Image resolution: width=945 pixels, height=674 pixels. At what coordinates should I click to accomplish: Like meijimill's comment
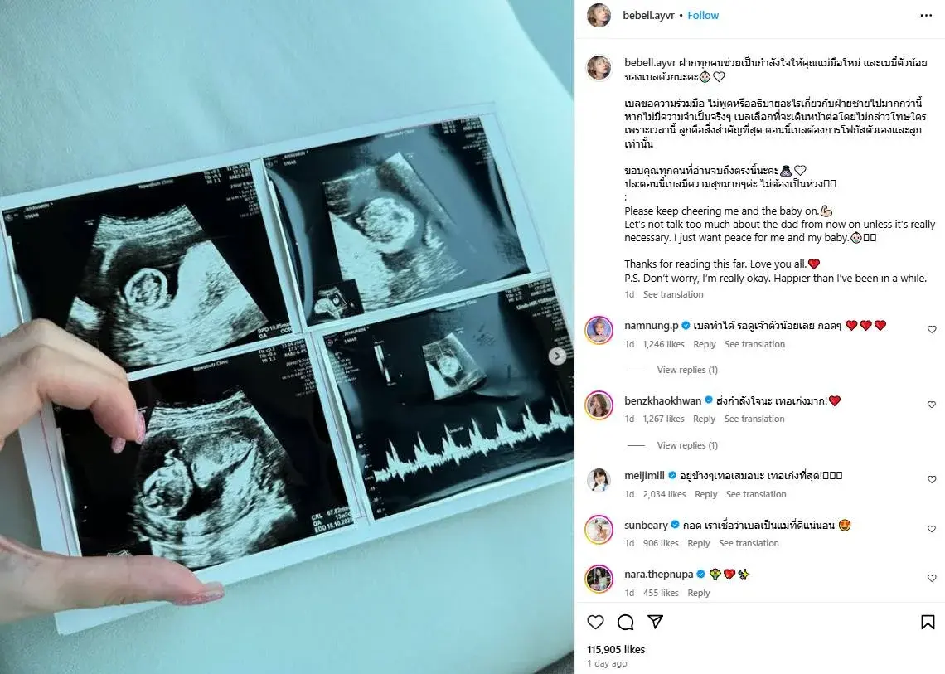(932, 479)
